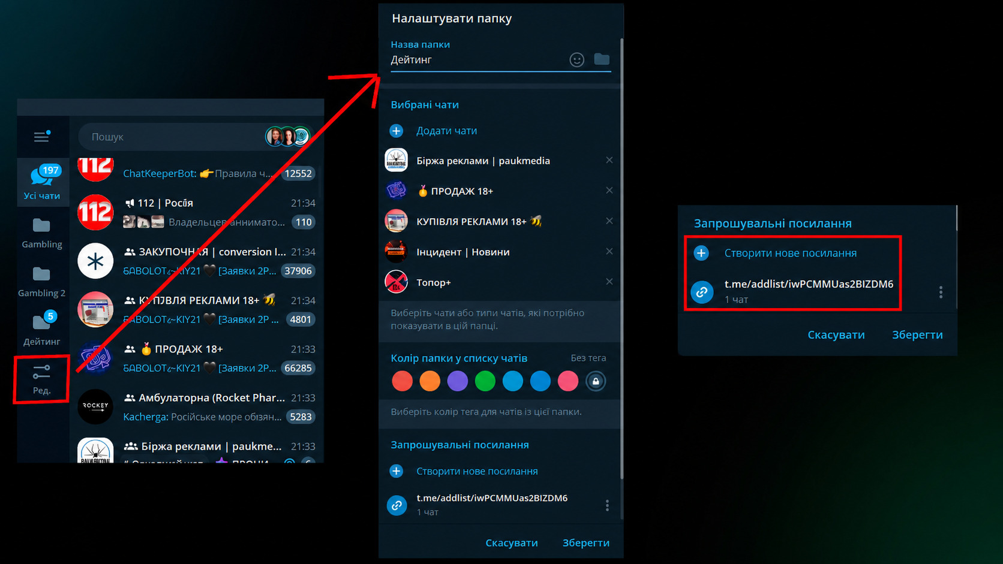
Task: Open the hamburger menu in chat list
Action: (42, 137)
